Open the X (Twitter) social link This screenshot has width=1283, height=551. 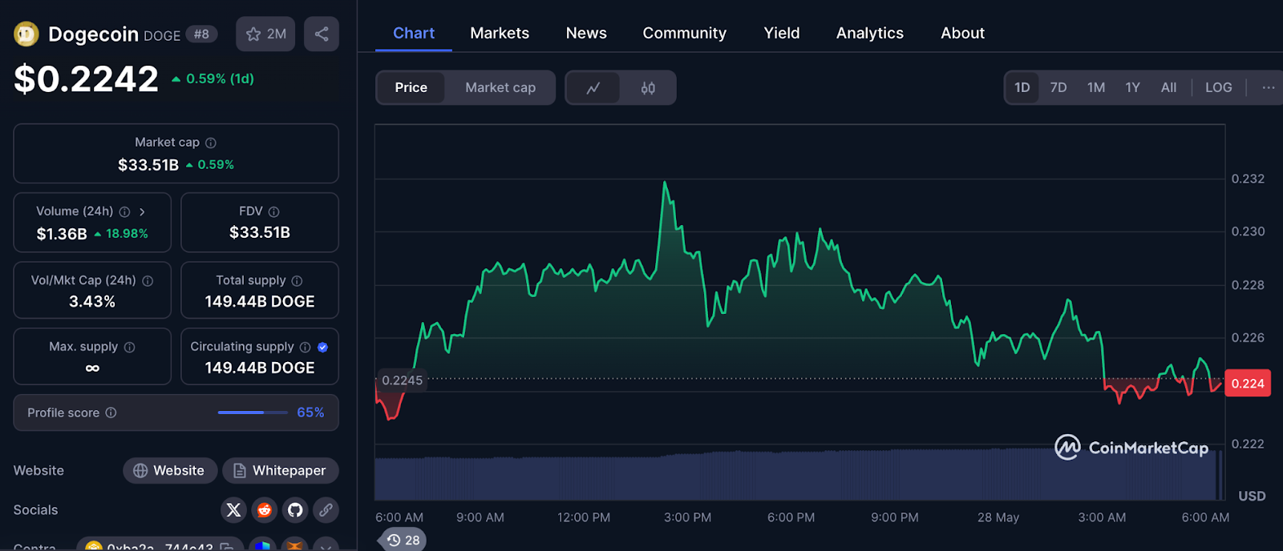click(x=233, y=509)
